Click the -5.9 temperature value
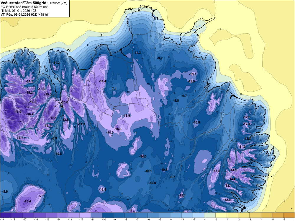Image resolution: width=295 pixels, height=221 pixels. tap(5, 191)
